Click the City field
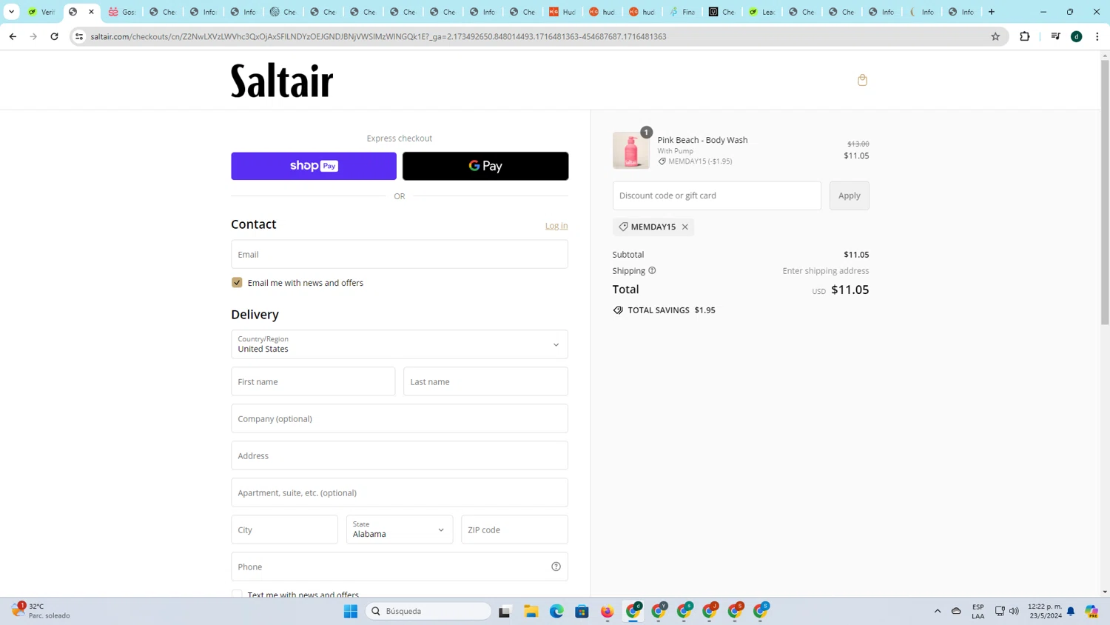Viewport: 1110px width, 625px height. pos(284,529)
